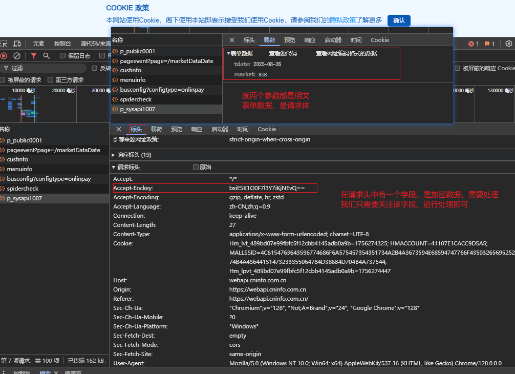The height and width of the screenshot is (374, 515).
Task: Switch to 载荷 tab in lower pane
Action: [156, 129]
